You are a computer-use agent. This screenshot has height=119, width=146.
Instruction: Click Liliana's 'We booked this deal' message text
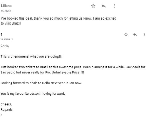tap(58, 21)
